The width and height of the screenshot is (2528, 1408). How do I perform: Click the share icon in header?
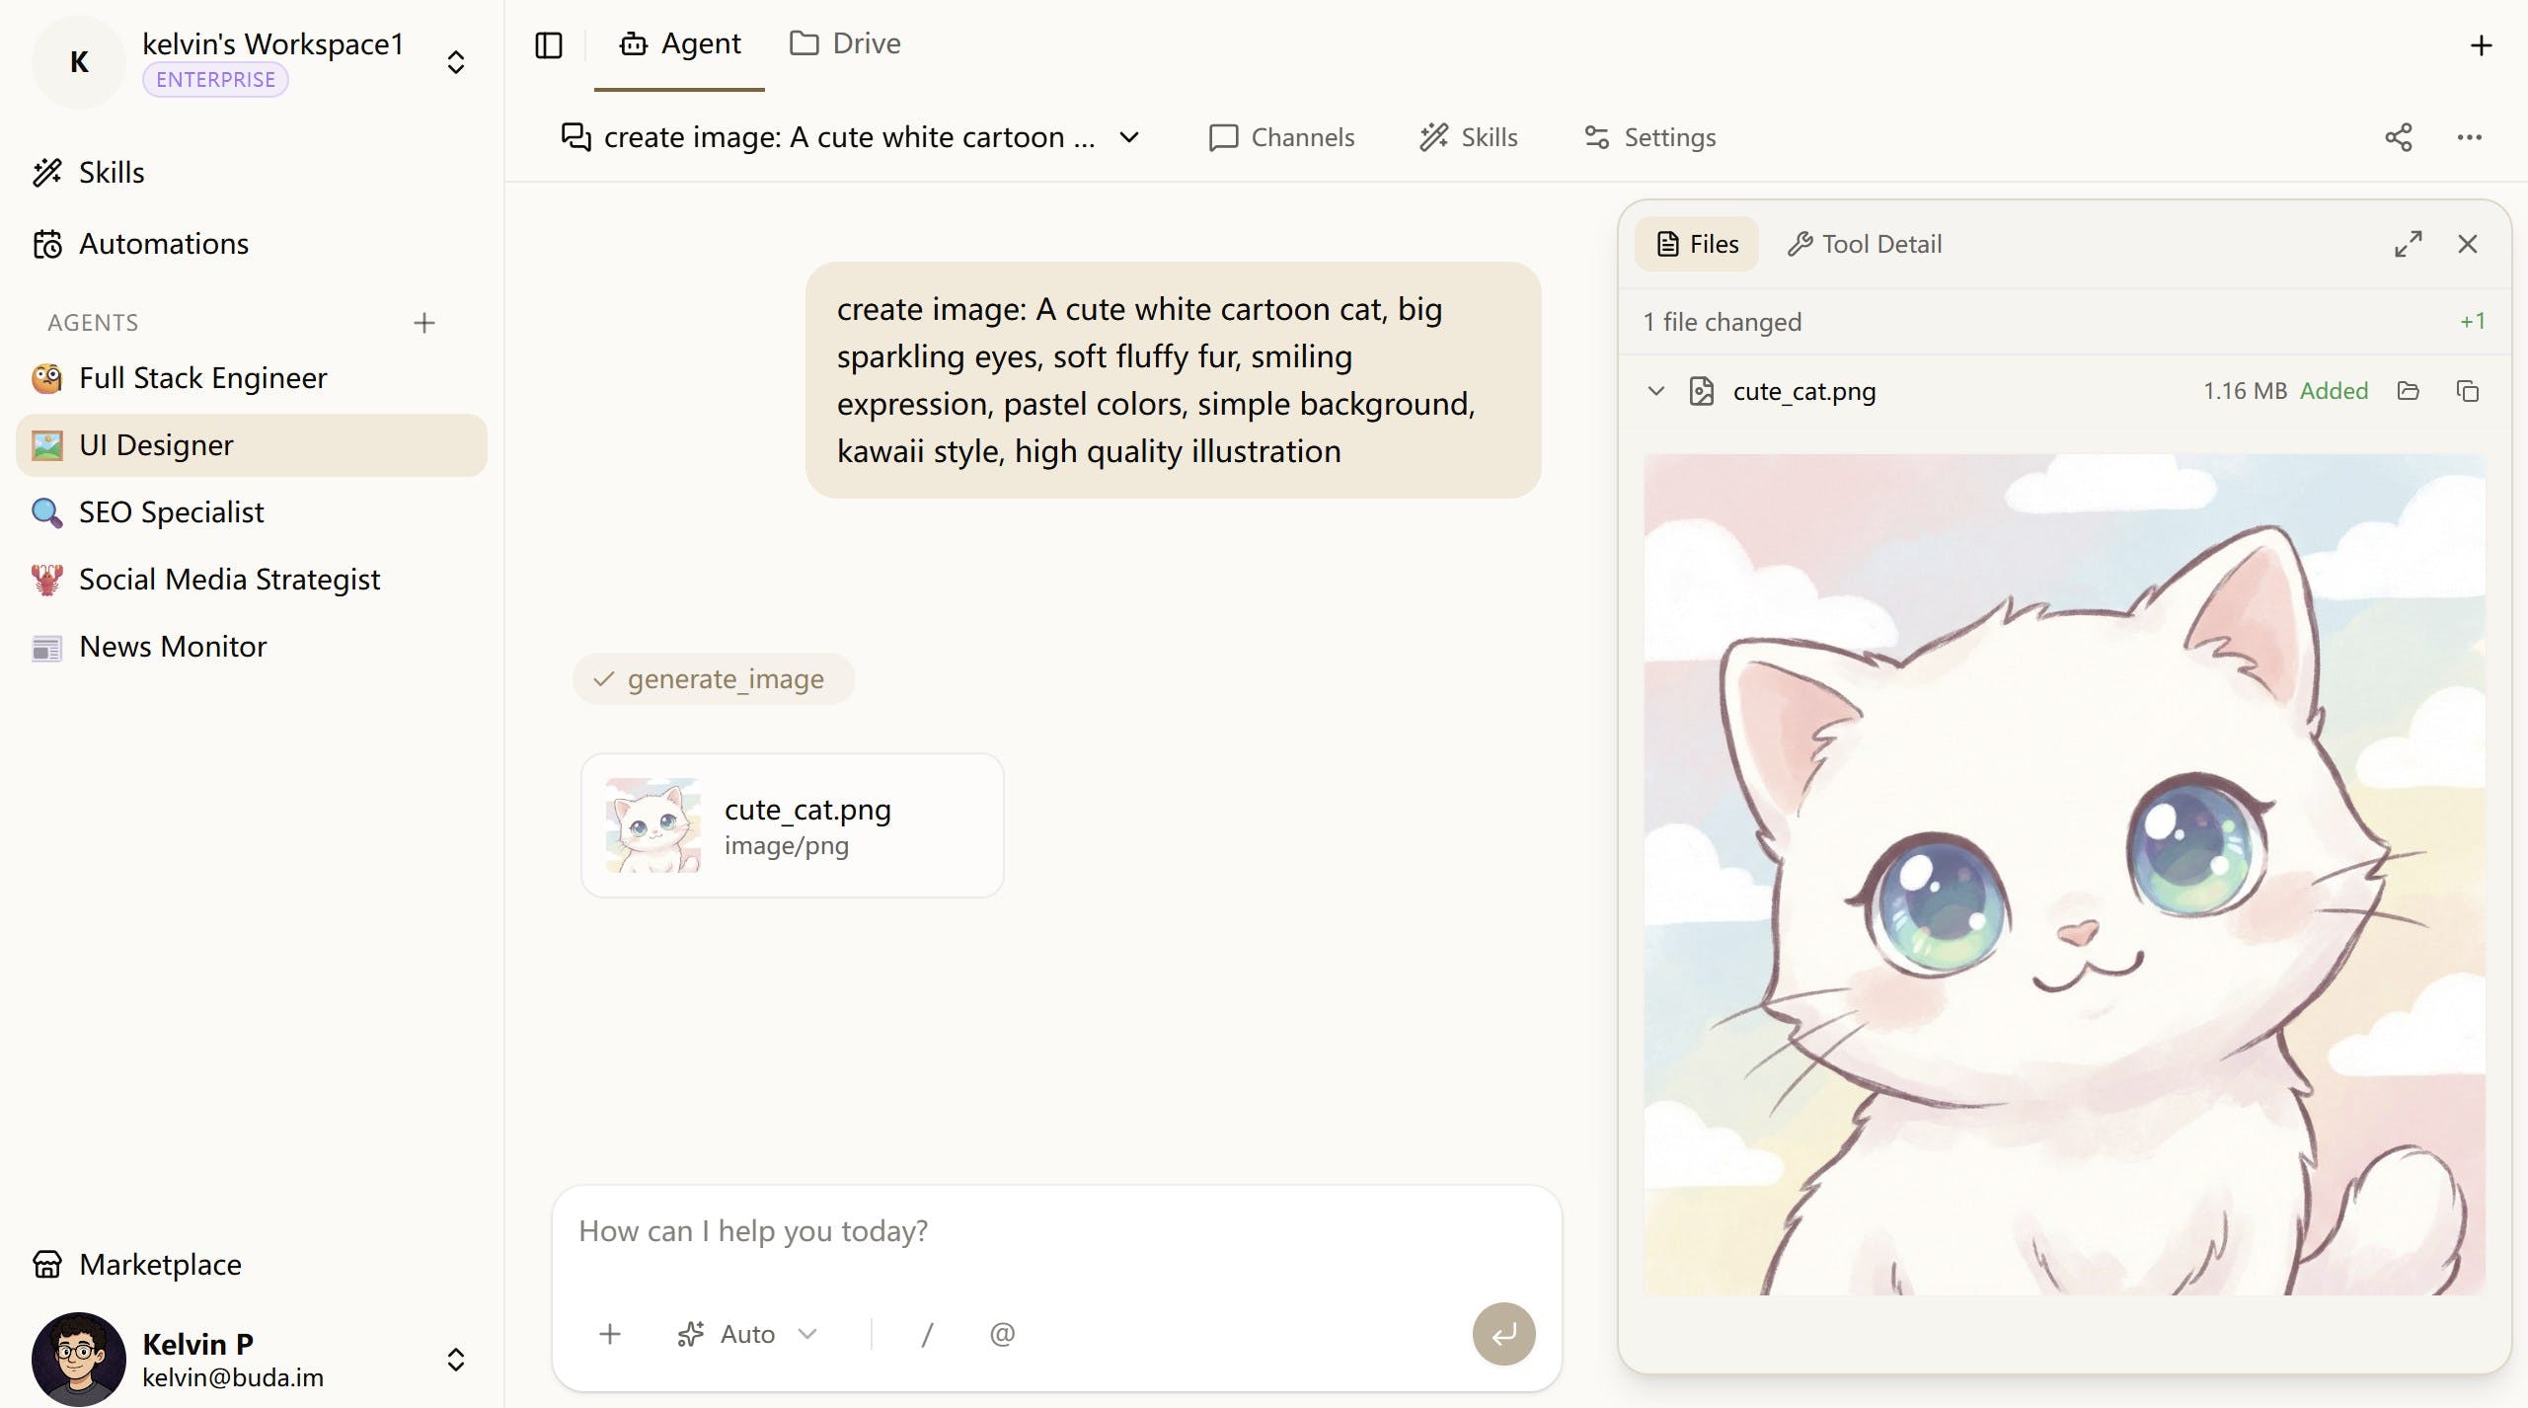(x=2399, y=137)
